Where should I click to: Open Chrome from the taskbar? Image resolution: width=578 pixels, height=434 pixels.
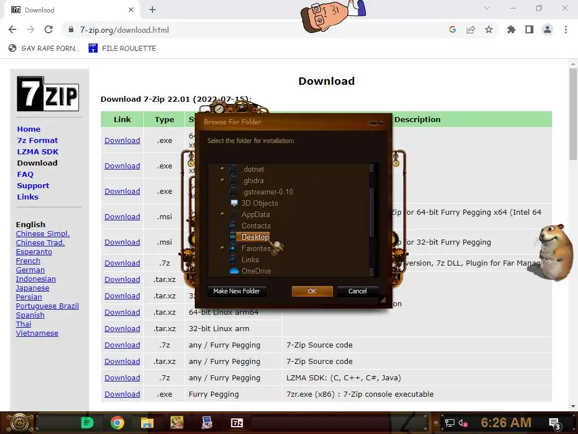click(x=117, y=423)
